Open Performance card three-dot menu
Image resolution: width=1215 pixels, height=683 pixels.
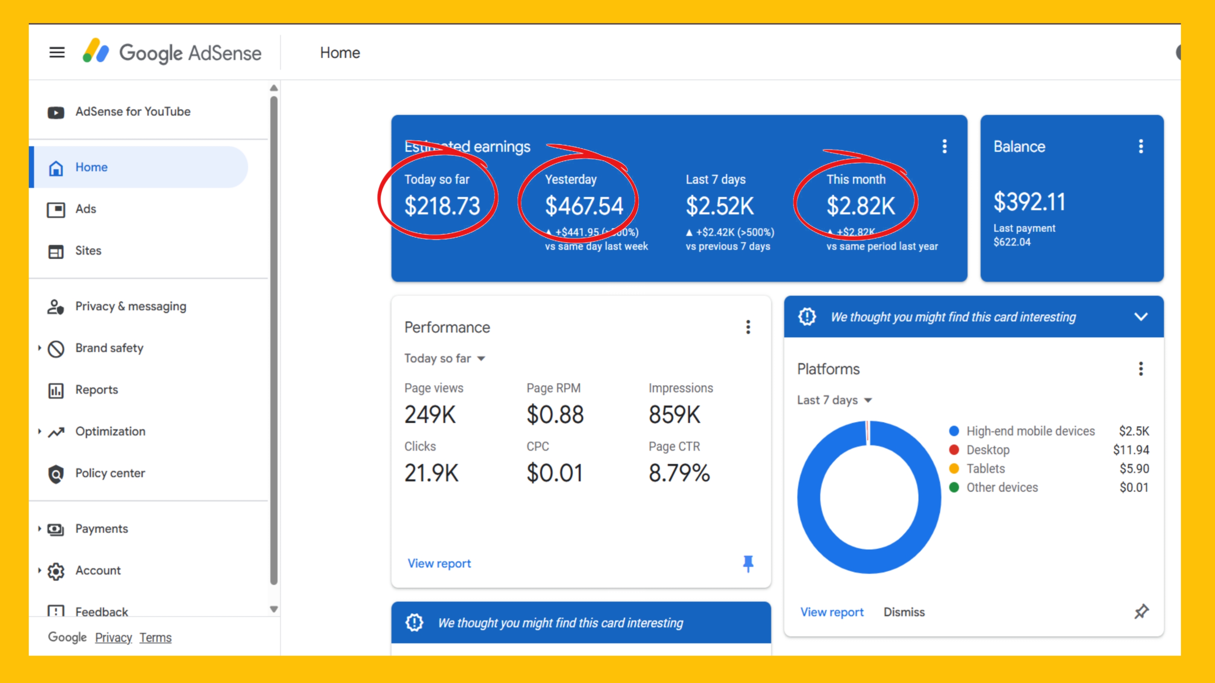click(x=747, y=327)
